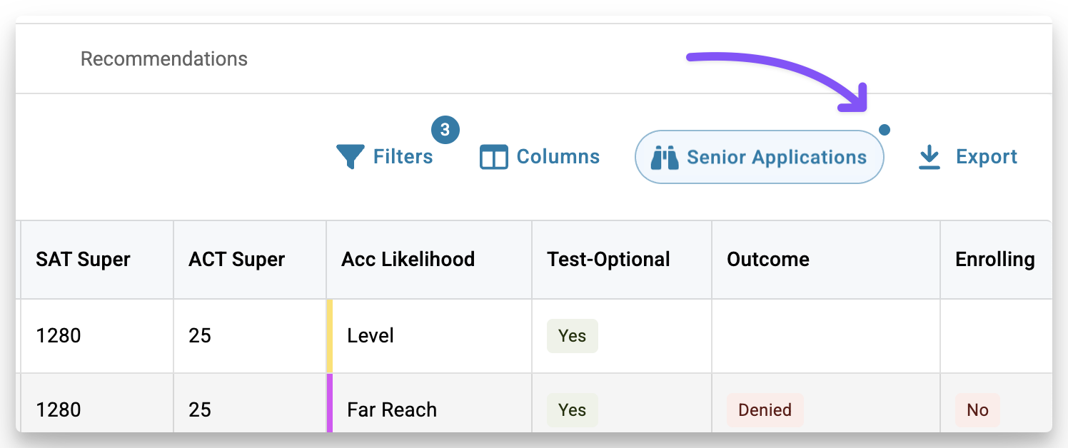Click the binoculars icon in Senior Applications

(x=665, y=157)
